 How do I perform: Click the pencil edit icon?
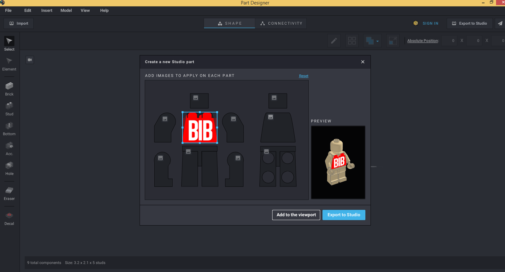334,41
